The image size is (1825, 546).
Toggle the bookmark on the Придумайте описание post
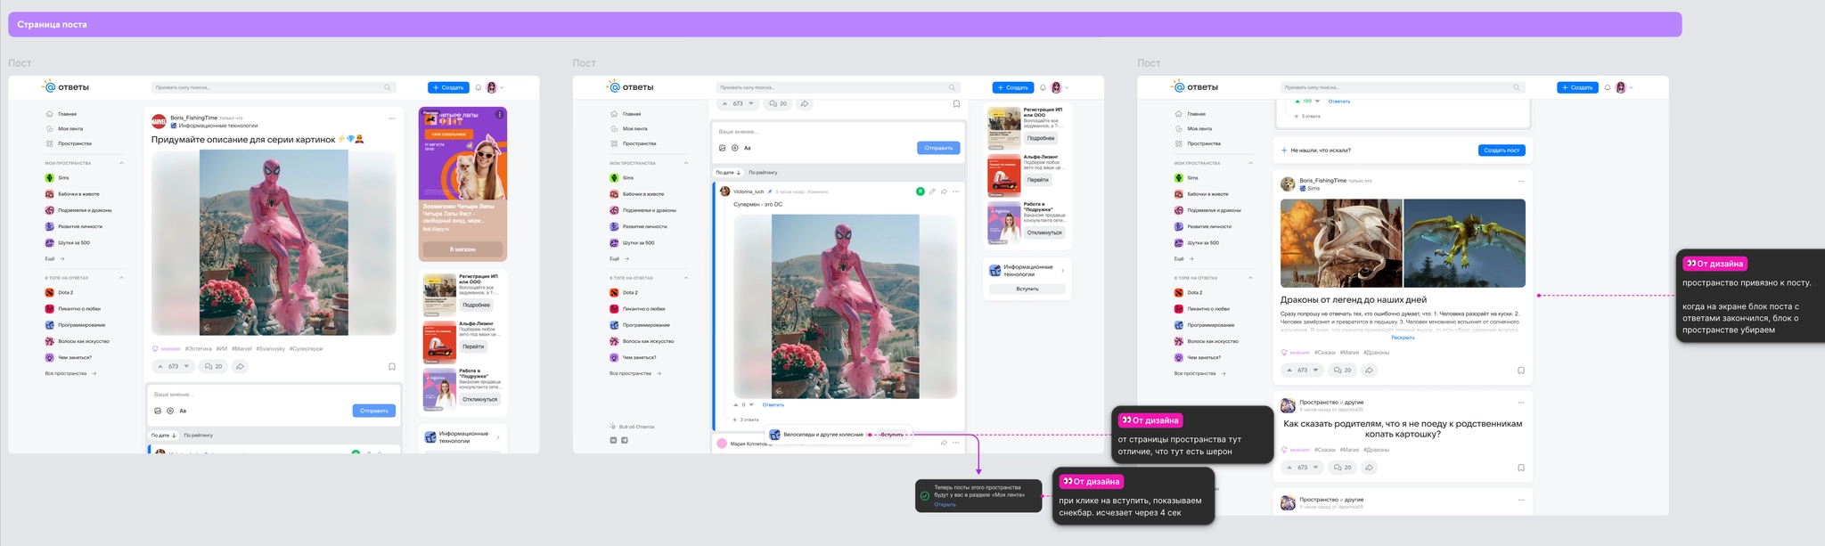click(392, 366)
